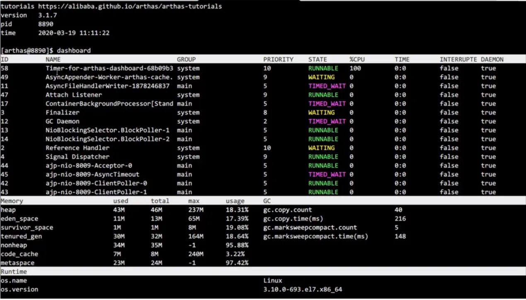Click the code_cache row label
The image size is (526, 300).
click(19, 255)
